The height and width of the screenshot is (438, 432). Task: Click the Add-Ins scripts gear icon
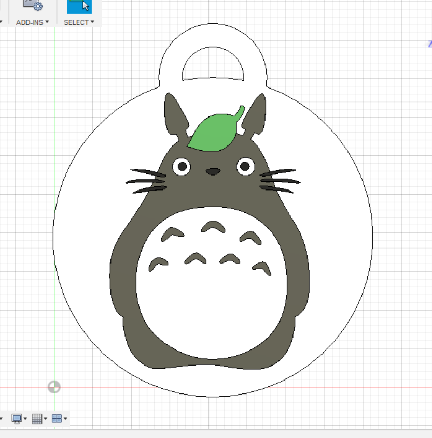[33, 5]
